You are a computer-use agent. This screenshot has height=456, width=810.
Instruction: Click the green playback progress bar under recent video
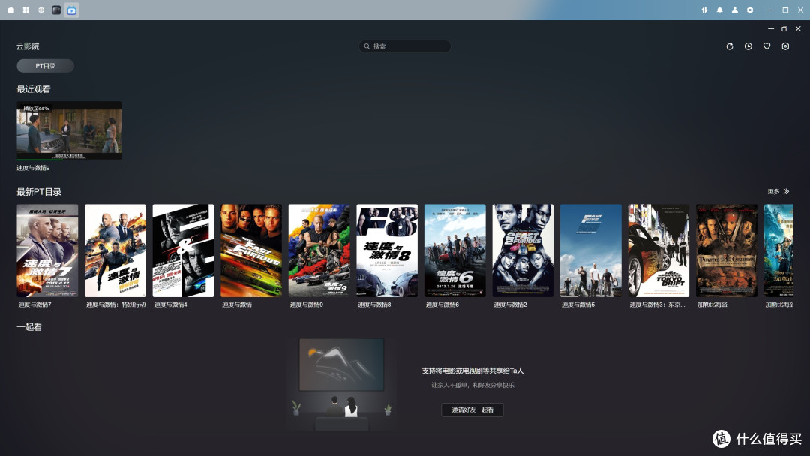pyautogui.click(x=40, y=160)
